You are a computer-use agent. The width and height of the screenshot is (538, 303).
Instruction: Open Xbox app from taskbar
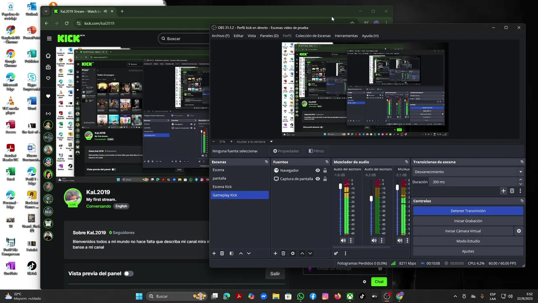(350, 296)
